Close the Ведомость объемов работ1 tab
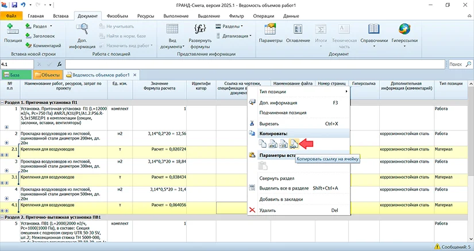Screen dimensions: 474x251 tap(135, 75)
